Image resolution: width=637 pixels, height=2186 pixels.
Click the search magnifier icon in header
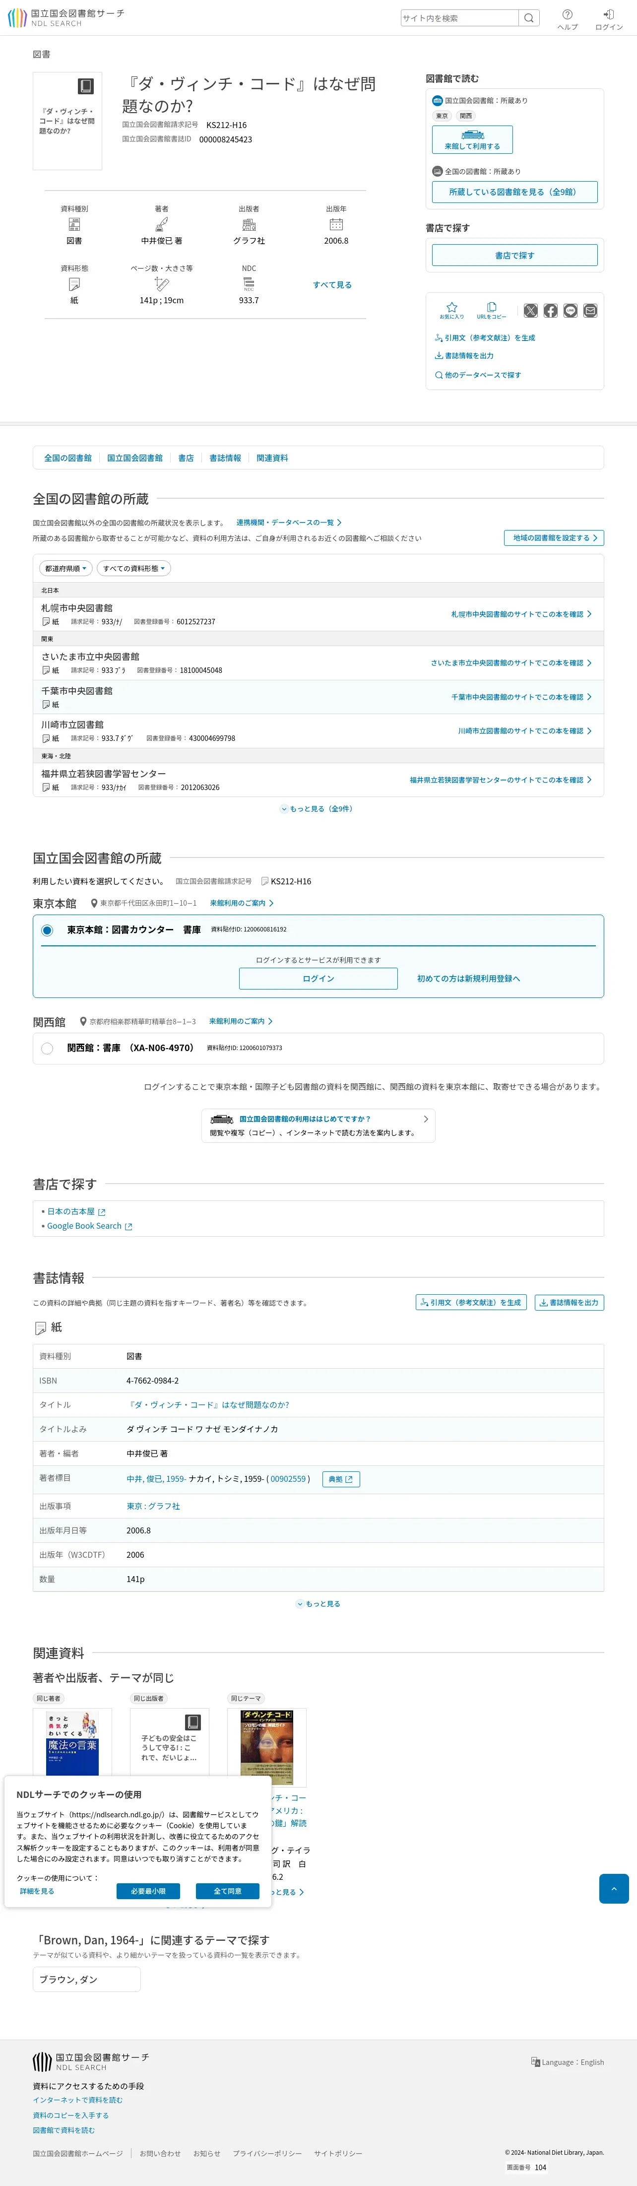pos(529,18)
